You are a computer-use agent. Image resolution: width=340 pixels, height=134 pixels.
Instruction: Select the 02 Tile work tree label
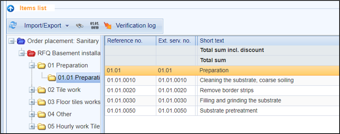64,90
